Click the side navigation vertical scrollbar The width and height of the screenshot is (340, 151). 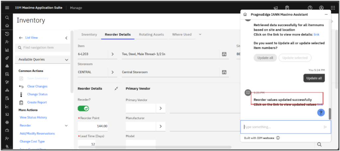(72, 62)
